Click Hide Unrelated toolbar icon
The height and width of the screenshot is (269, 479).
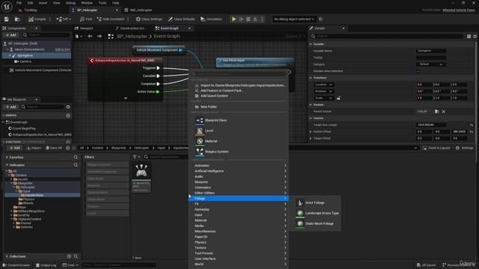point(111,19)
